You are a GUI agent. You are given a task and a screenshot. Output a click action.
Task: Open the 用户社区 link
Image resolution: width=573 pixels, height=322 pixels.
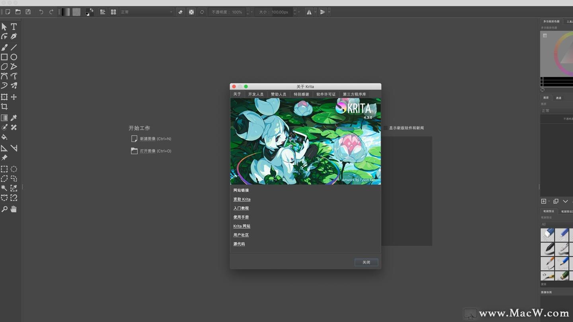(x=241, y=235)
